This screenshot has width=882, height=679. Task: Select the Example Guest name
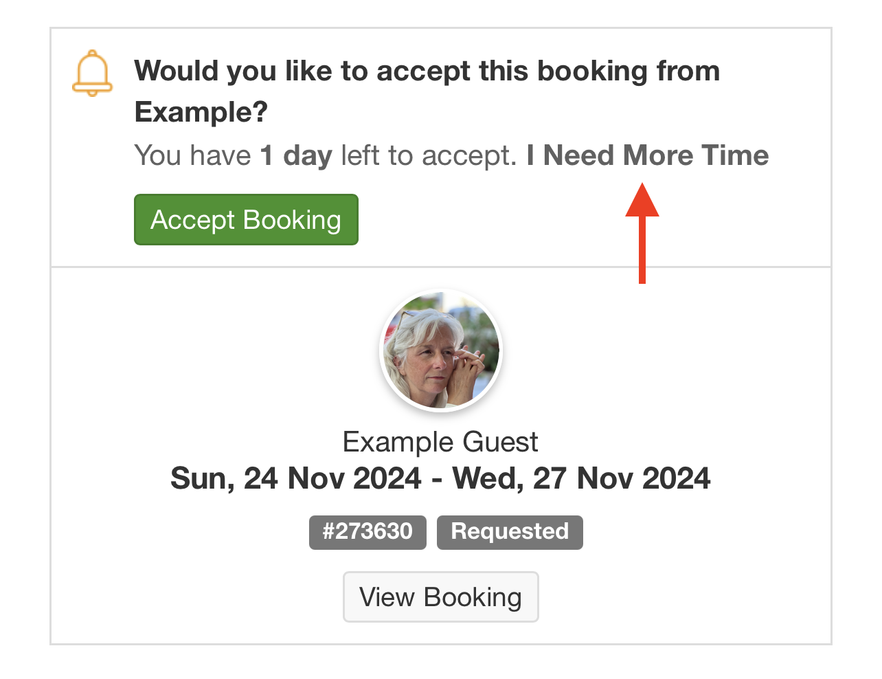click(440, 442)
